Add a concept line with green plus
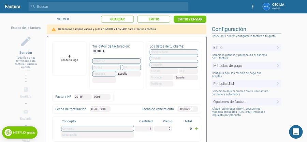Image resolution: width=307 pixels, height=142 pixels. click(196, 129)
